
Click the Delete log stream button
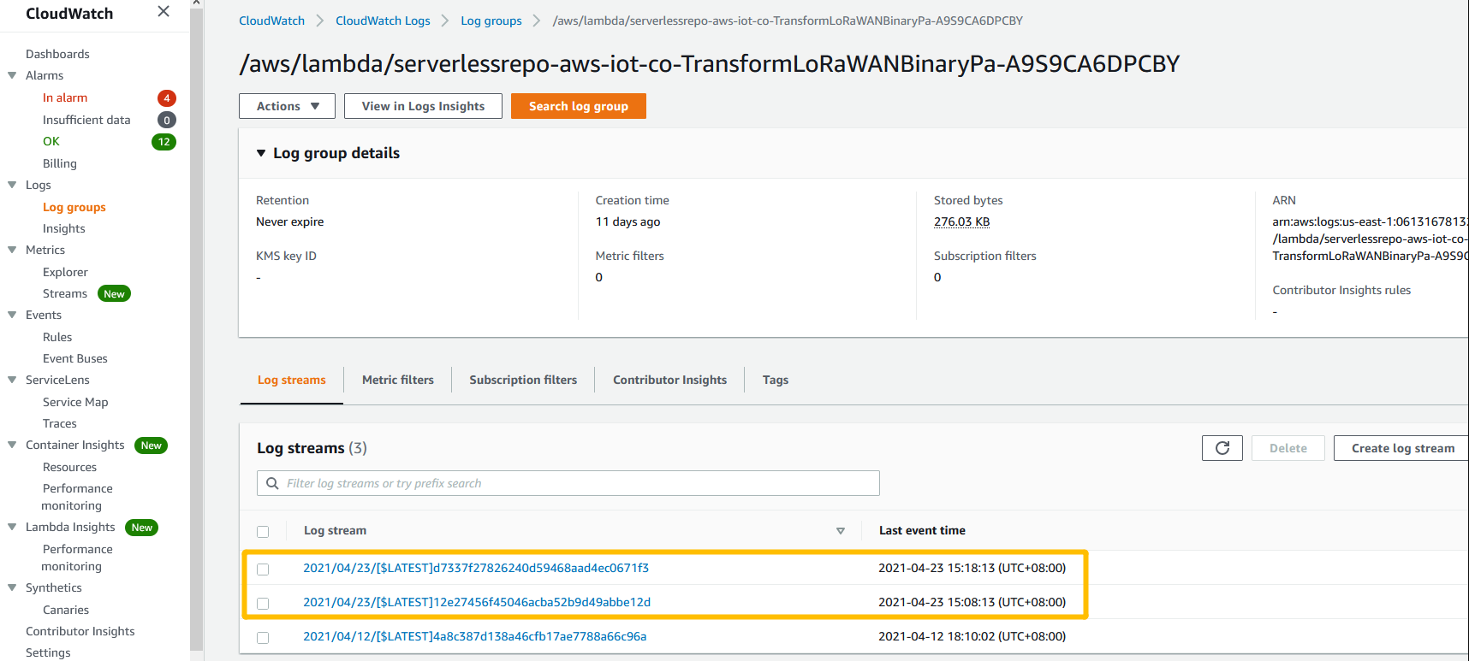coord(1288,448)
